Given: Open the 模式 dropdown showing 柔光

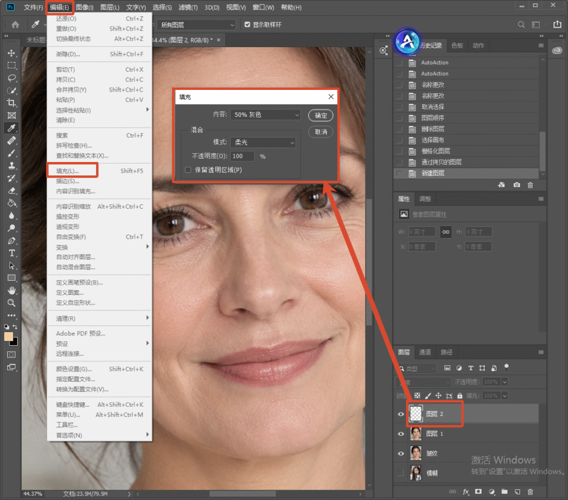Looking at the screenshot, I should (263, 143).
